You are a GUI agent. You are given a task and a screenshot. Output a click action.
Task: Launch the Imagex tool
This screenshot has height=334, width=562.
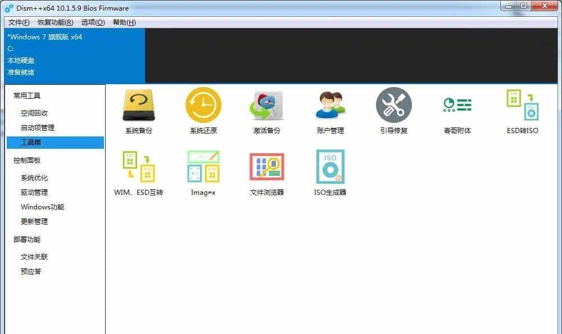pos(203,173)
